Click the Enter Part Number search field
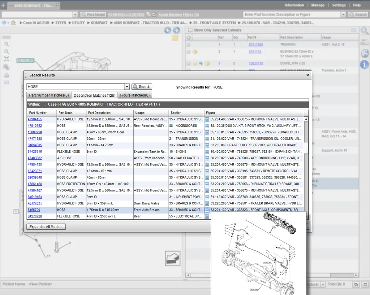 [292, 14]
